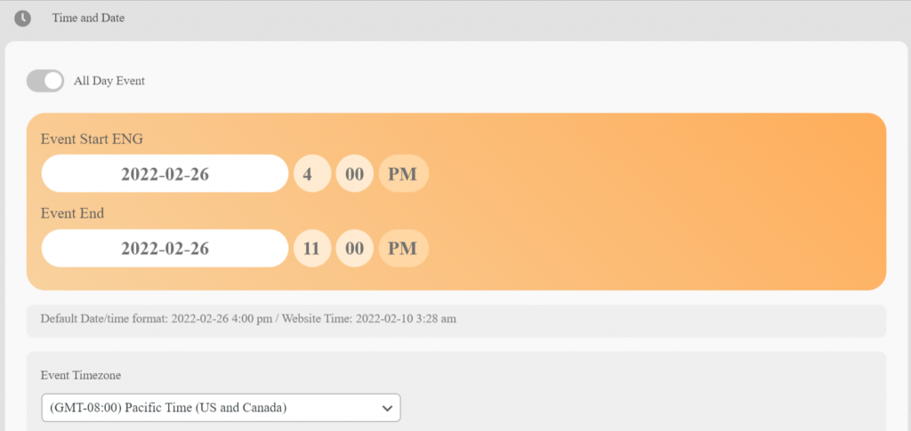This screenshot has width=911, height=431.
Task: Click the Default Date/time format text
Action: [104, 318]
